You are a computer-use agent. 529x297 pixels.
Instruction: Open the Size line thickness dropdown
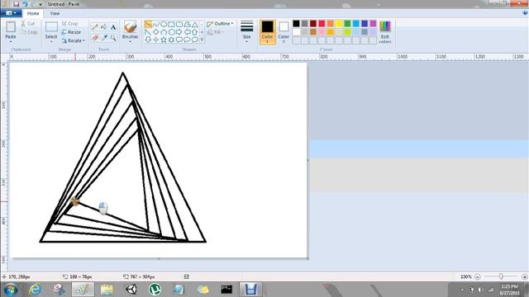(x=246, y=31)
